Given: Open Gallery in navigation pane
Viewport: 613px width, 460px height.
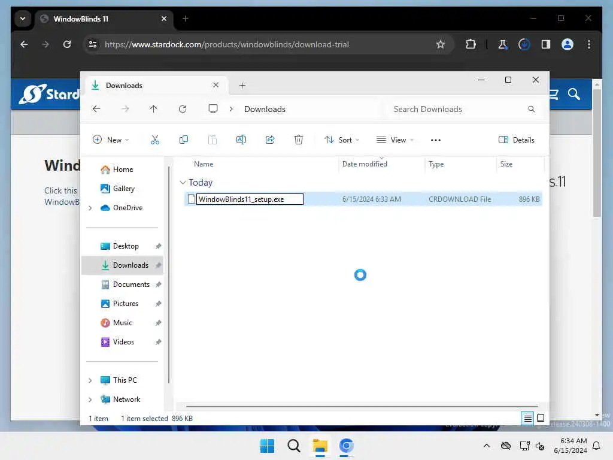Looking at the screenshot, I should (x=123, y=189).
